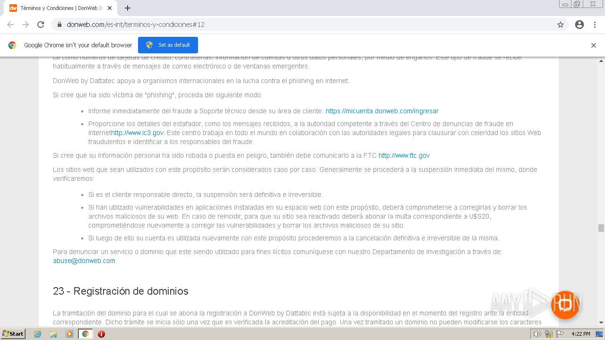
Task: Click the network tray icon
Action: click(x=548, y=334)
